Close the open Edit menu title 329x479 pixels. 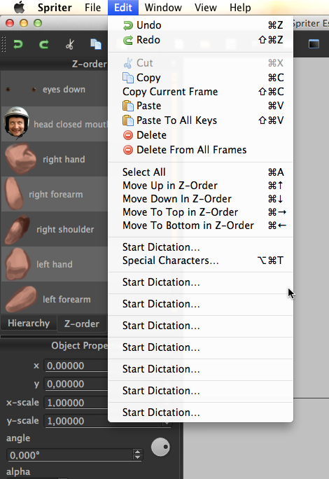(123, 7)
